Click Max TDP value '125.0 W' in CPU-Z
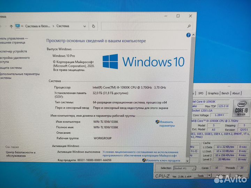Image resolution: width=251 pixels, height=188 pixels. pos(223,106)
